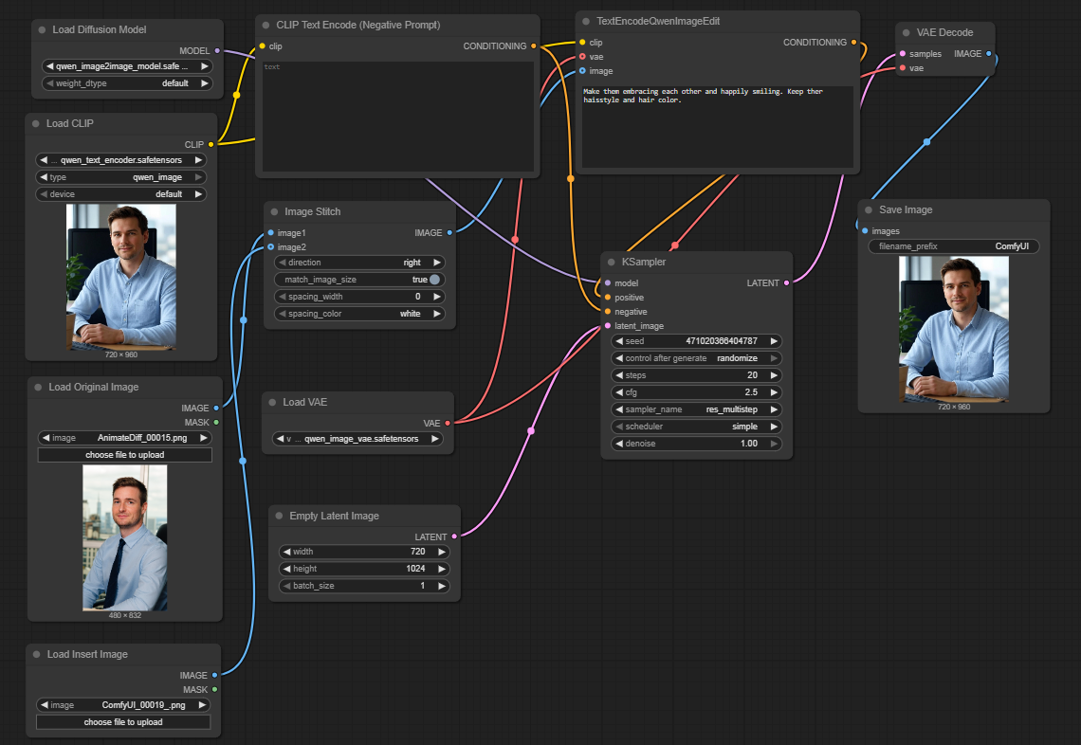Toggle match_image_size switch in Image Stitch
This screenshot has height=745, width=1081.
(x=434, y=280)
